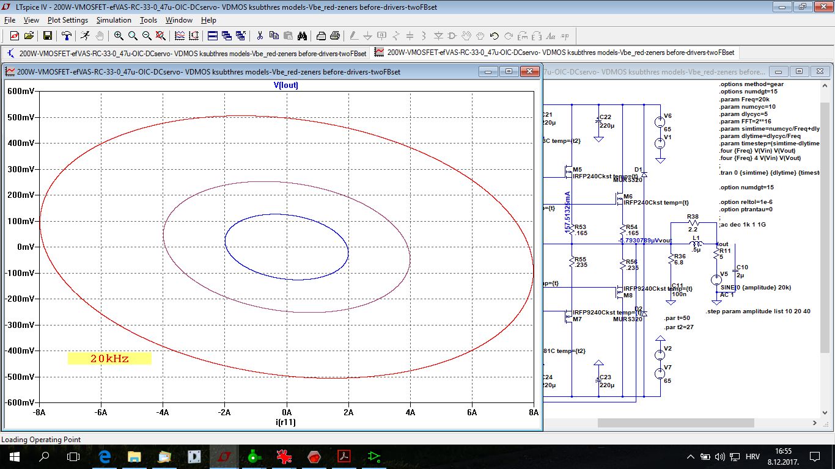Click the Copy toolbar icon
835x469 pixels.
click(274, 35)
